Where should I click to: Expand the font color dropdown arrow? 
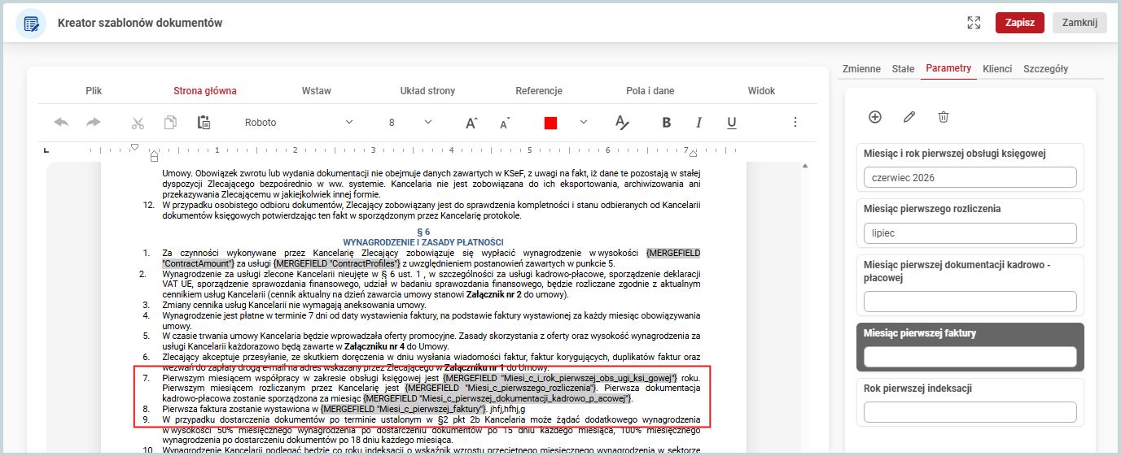click(583, 122)
